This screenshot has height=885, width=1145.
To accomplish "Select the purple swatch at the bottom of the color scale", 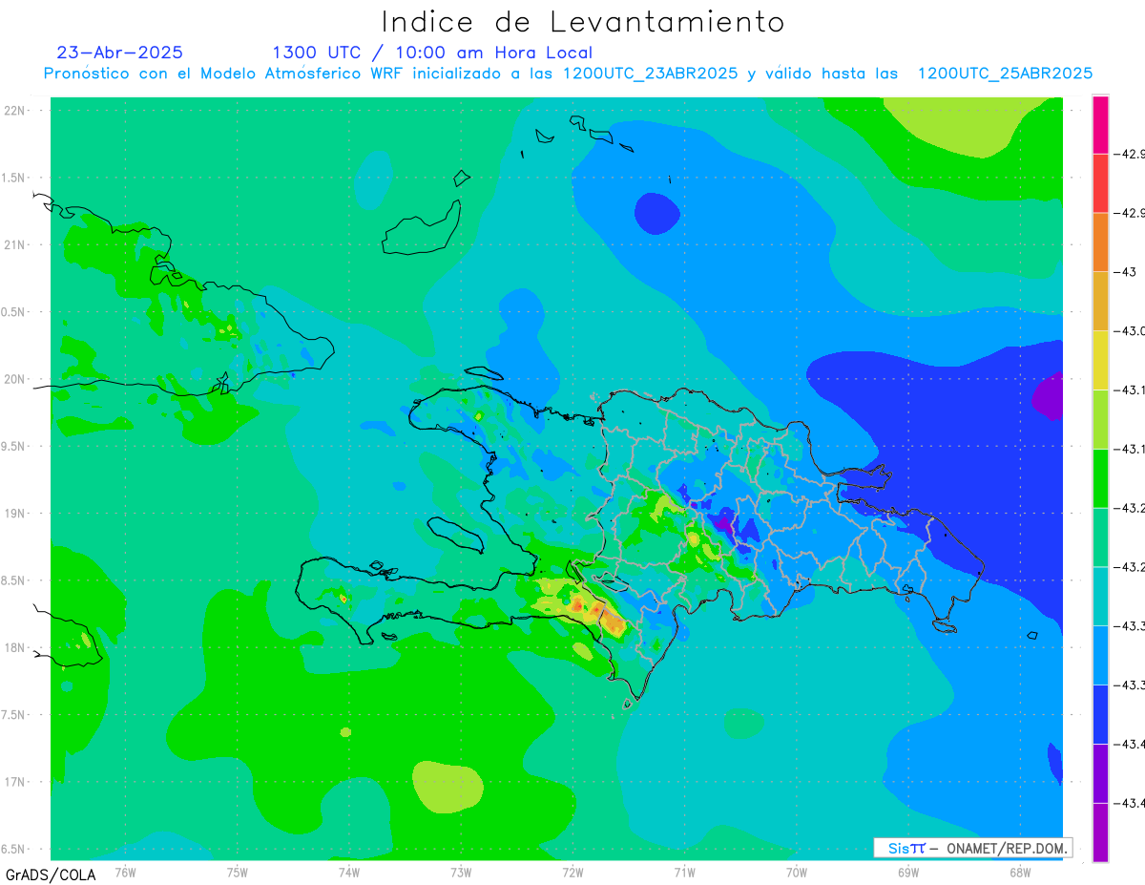I will (1100, 832).
